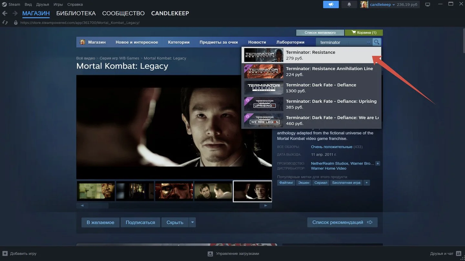Screen dimensions: 465x261
Task: Open Все видео breadcrumb link
Action: point(86,58)
